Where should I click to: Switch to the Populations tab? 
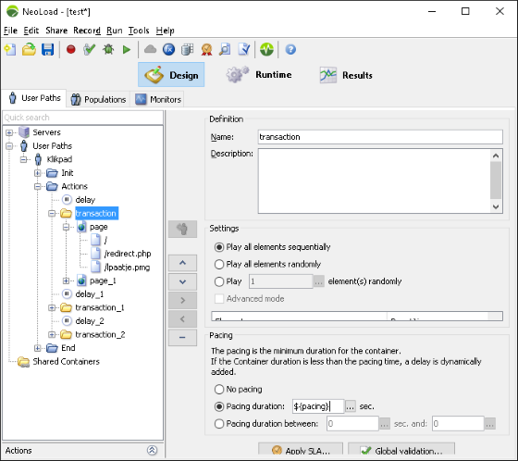point(98,99)
